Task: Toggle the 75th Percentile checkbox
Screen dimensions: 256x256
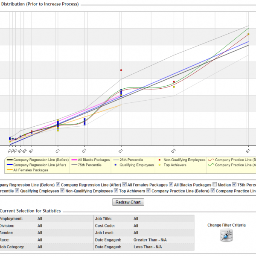Action: point(234,184)
